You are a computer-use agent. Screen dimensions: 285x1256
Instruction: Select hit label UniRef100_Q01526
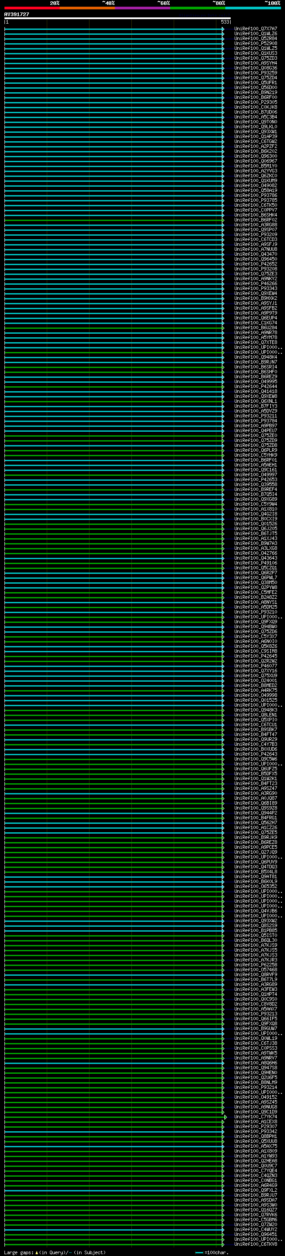point(256,524)
